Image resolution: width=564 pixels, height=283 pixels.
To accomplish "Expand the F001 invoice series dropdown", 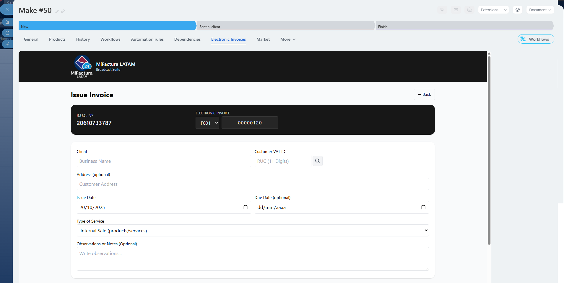I will coord(207,123).
